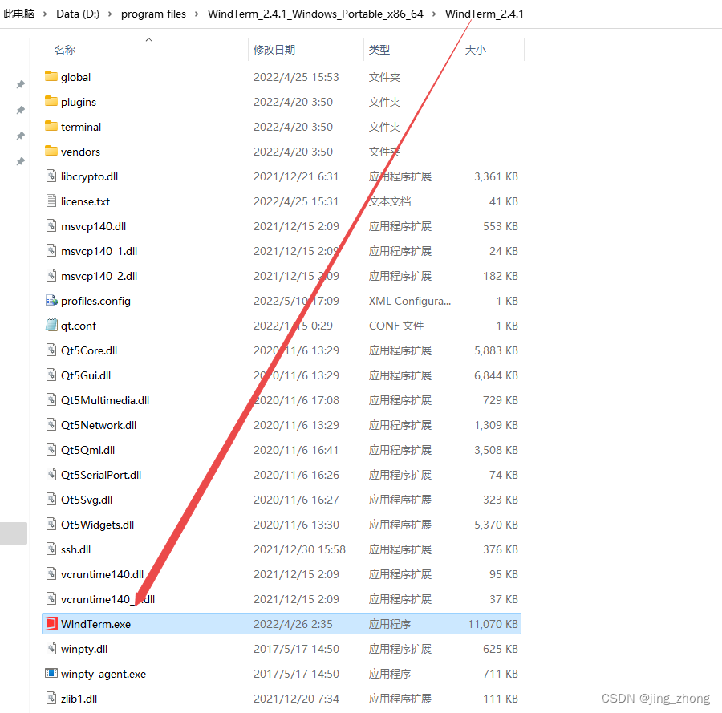The image size is (722, 713).
Task: Click the msvcp140_2.dll file icon
Action: [x=51, y=275]
